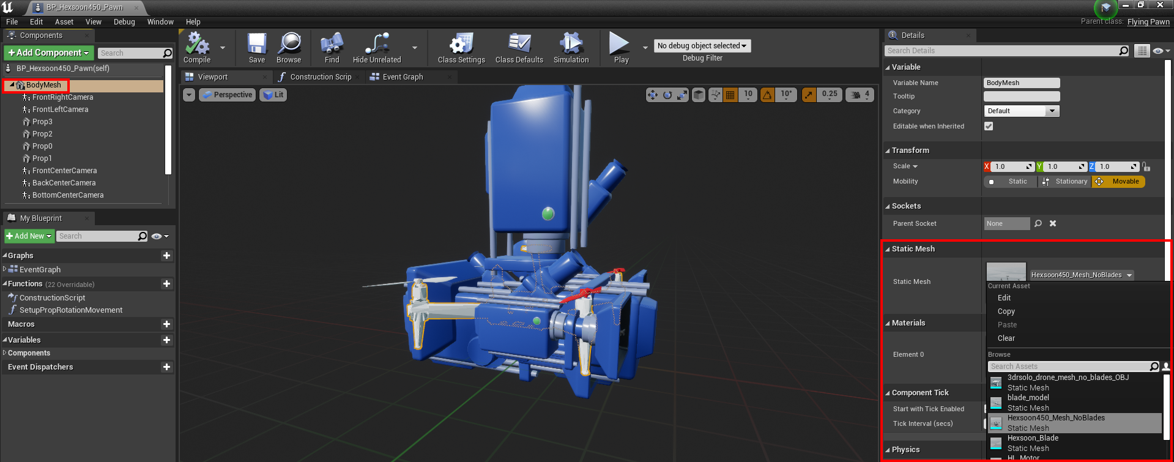Open the Window menu
The width and height of the screenshot is (1174, 462).
pos(160,22)
